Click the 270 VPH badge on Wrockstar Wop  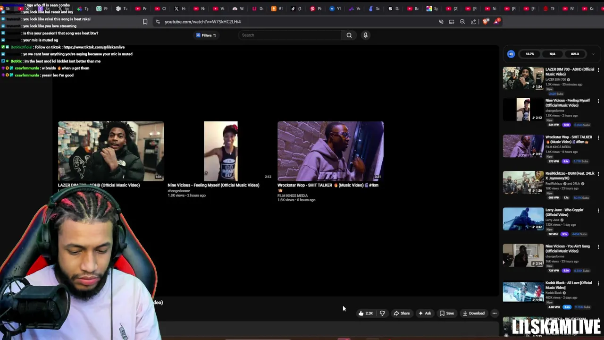coord(554,161)
